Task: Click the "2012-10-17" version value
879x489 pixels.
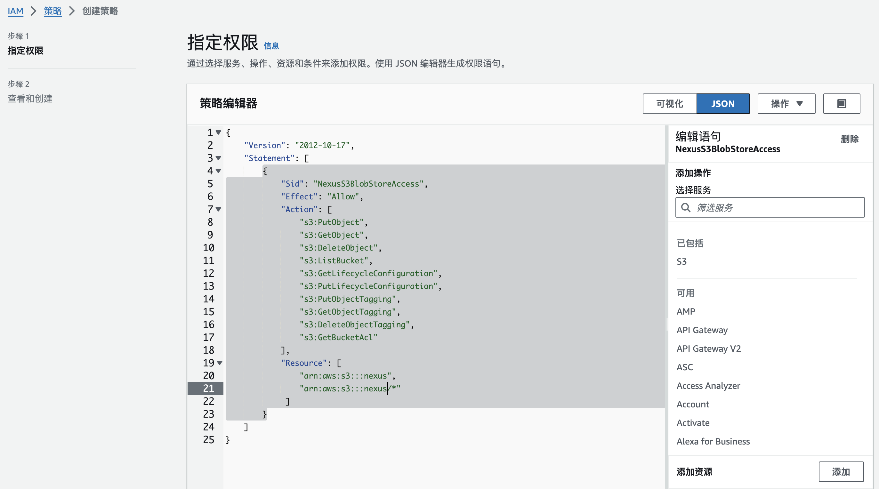Action: click(x=322, y=145)
